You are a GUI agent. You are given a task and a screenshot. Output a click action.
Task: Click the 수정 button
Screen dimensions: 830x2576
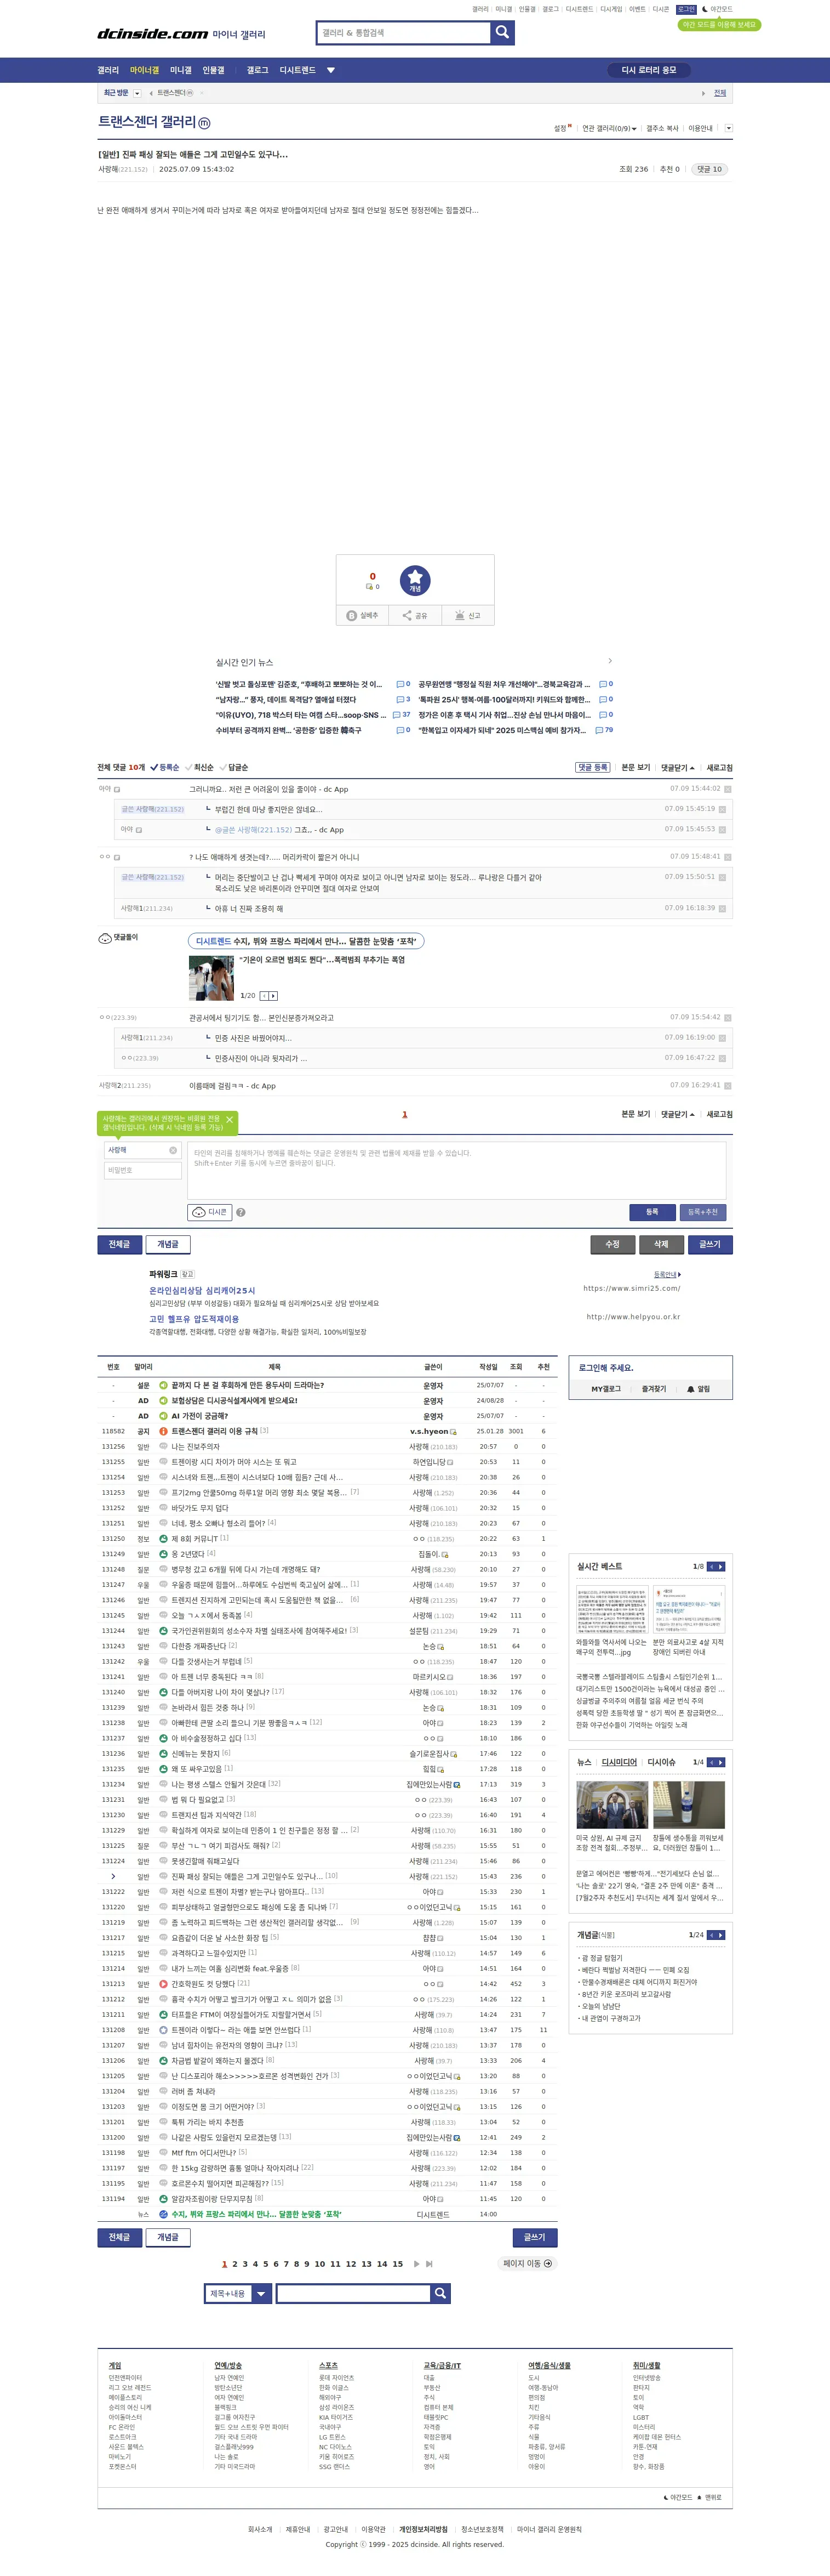coord(613,1244)
